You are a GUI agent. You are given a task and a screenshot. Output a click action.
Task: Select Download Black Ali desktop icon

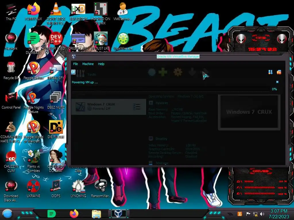[11, 191]
